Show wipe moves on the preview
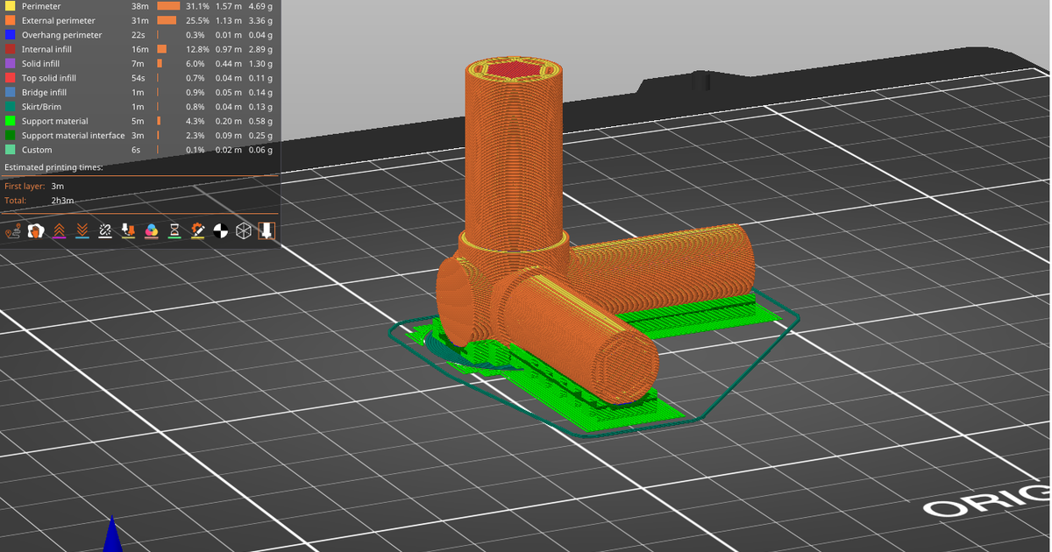Image resolution: width=1052 pixels, height=552 pixels. tap(35, 231)
